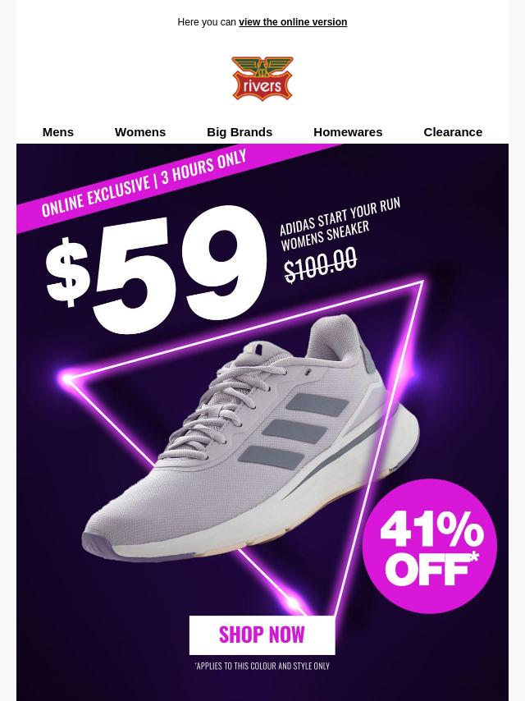Click the three stripes on the sneaker
Image resolution: width=525 pixels, height=701 pixels.
294,432
